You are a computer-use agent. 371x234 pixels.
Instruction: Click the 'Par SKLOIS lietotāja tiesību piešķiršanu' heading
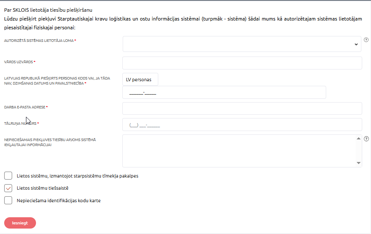(48, 9)
